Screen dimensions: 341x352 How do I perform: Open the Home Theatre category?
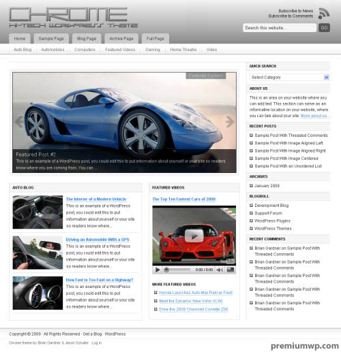tap(183, 50)
